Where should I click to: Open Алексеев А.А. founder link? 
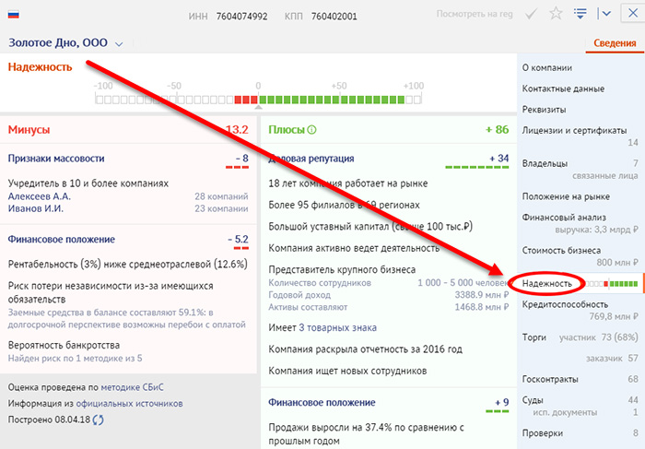tap(40, 196)
